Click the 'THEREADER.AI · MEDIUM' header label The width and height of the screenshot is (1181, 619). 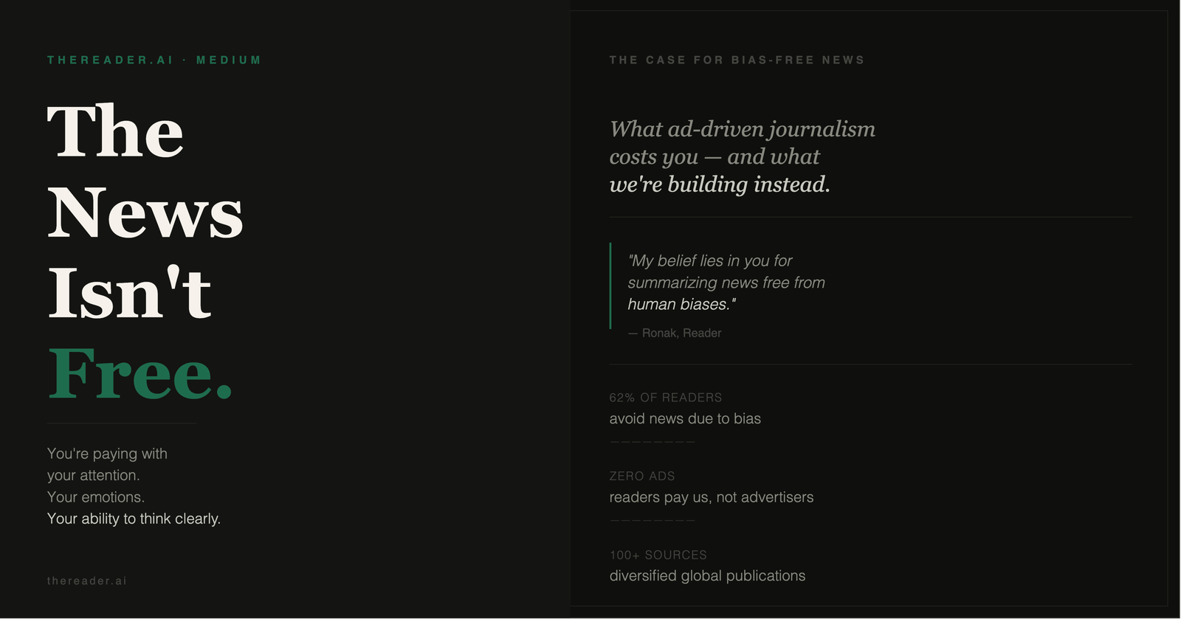(x=154, y=60)
